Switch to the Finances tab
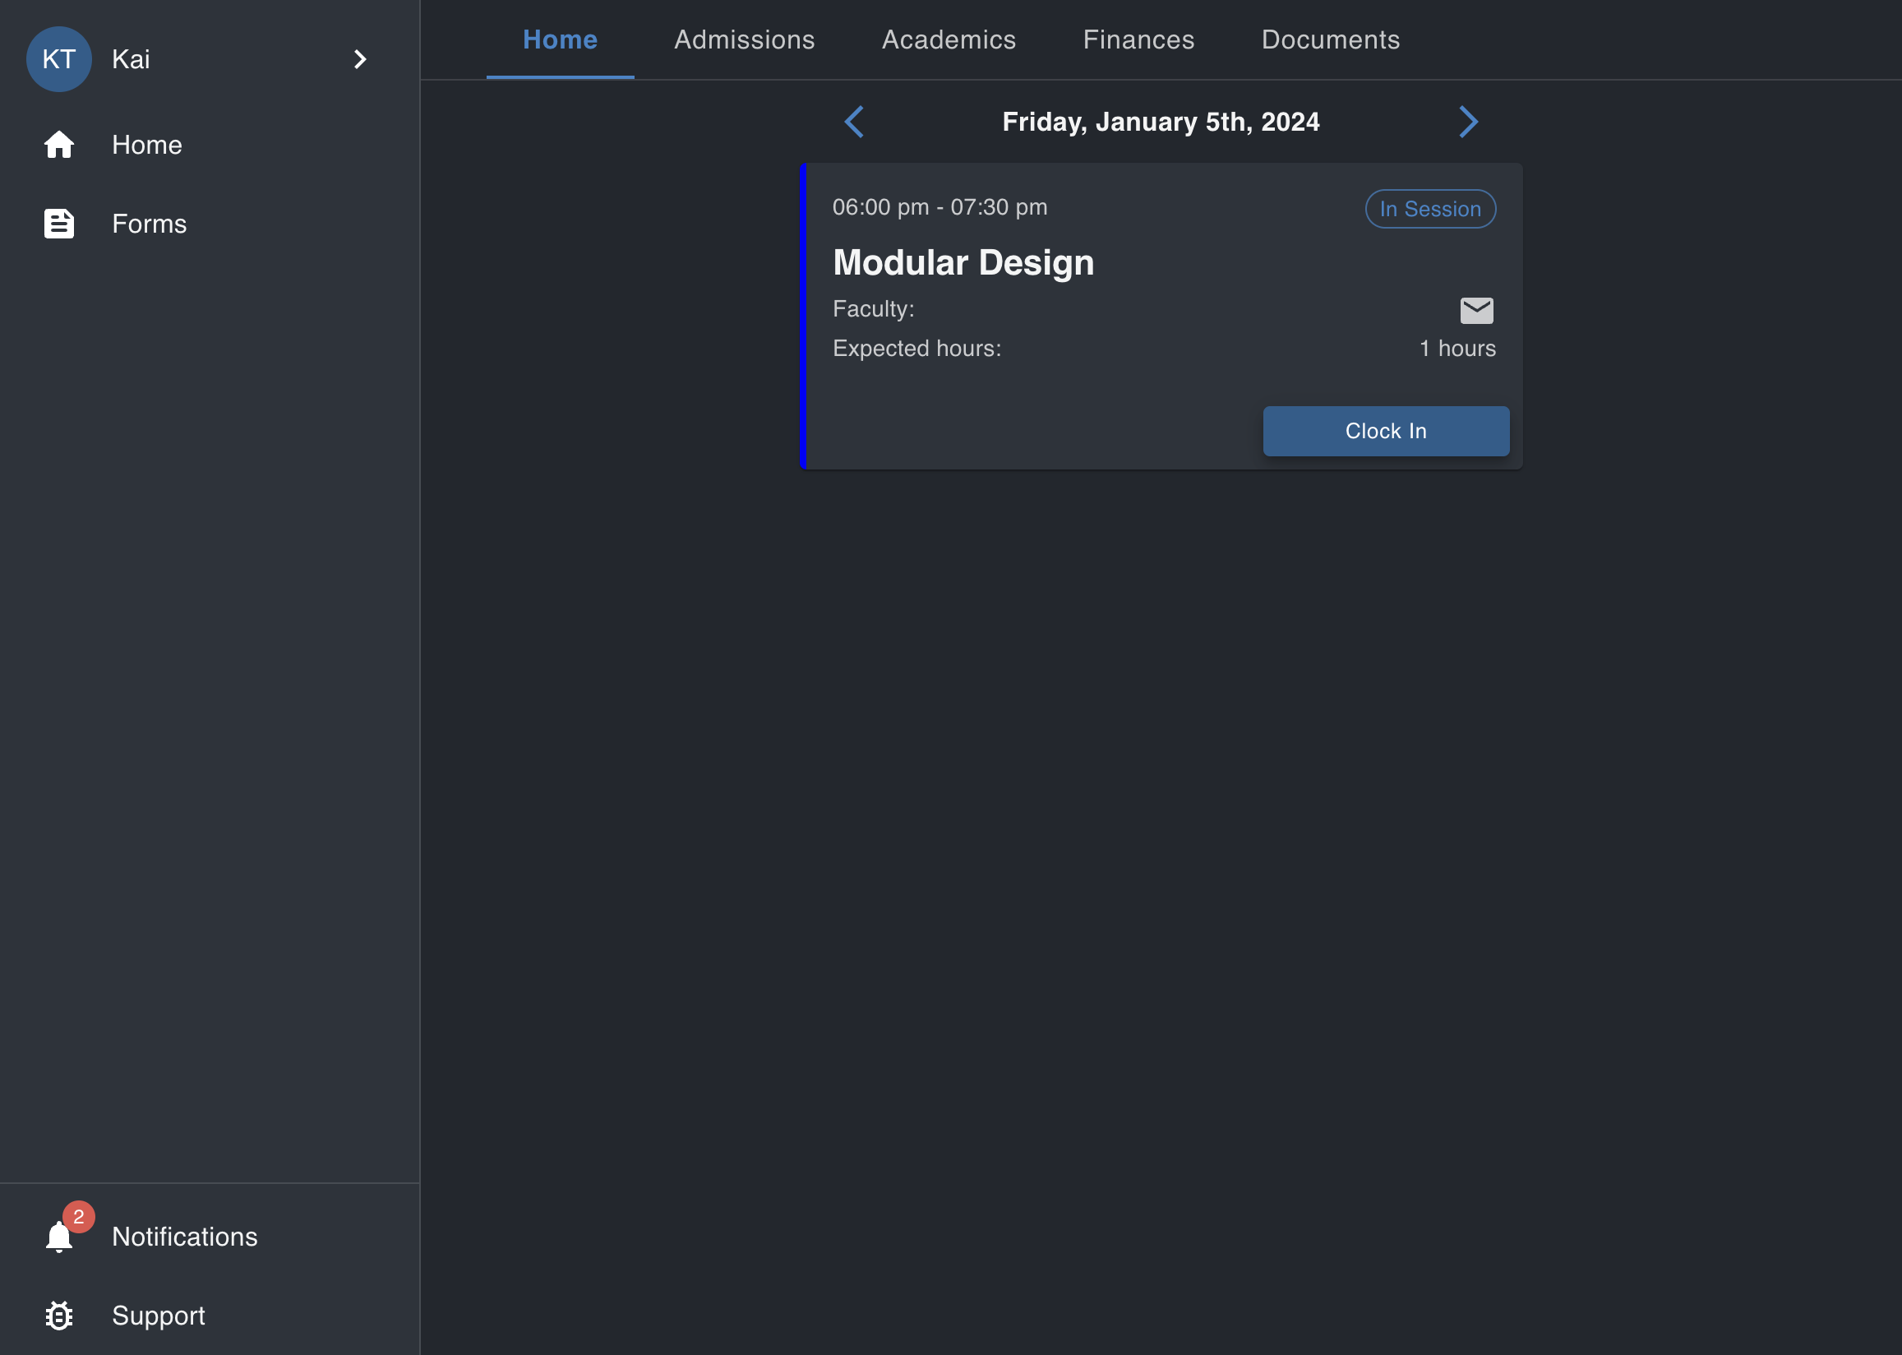1902x1355 pixels. [x=1139, y=40]
